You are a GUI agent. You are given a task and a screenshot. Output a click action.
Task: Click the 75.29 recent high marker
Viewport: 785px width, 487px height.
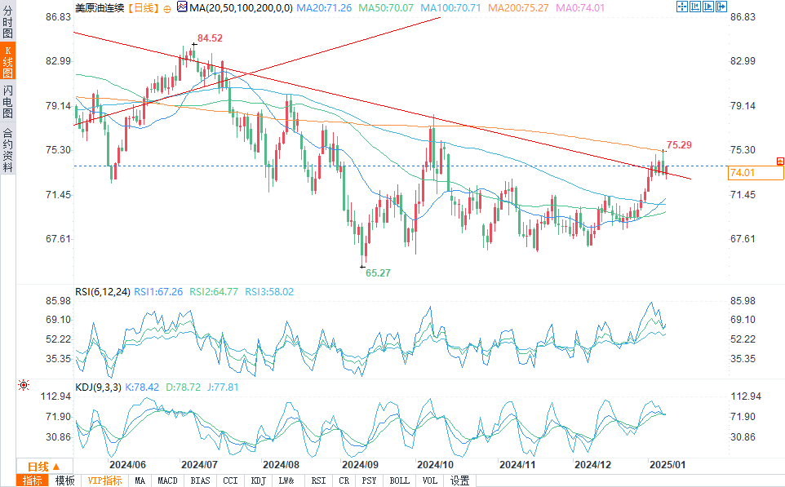tap(679, 144)
